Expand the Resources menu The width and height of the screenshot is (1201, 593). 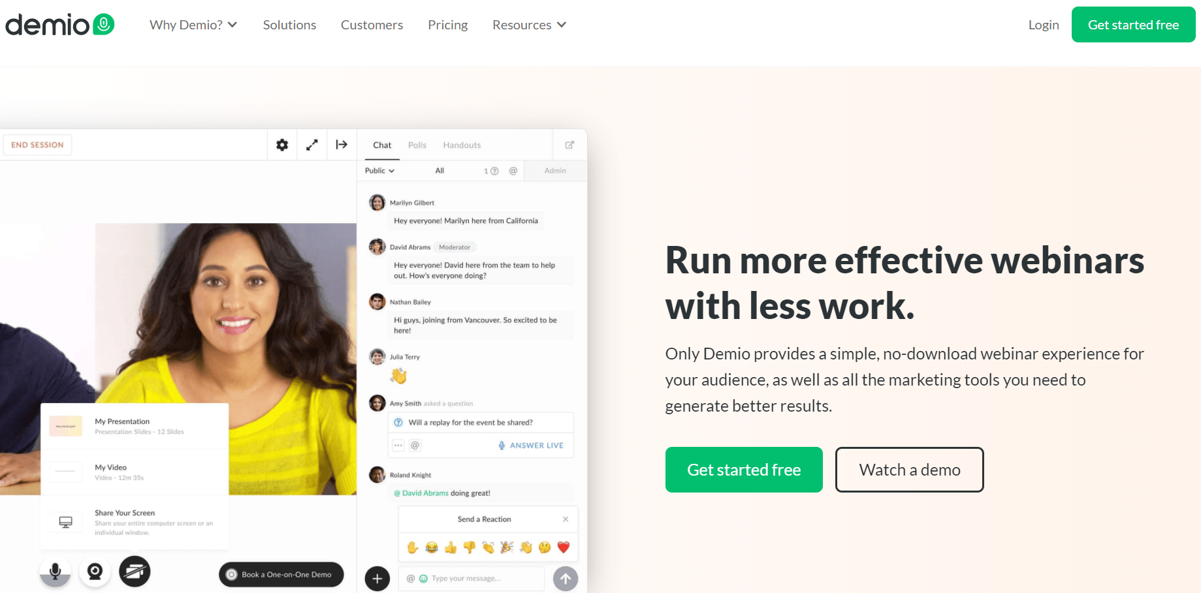(x=530, y=25)
